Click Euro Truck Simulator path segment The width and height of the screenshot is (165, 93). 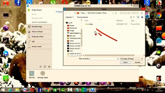(97, 13)
